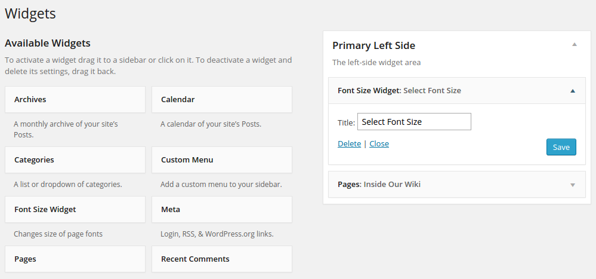Select the Calendar available widget

point(221,100)
